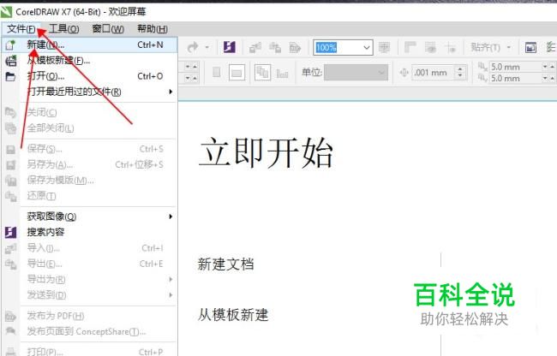
Task: Click the upper 5.0 mm duplicate distance field
Action: [515, 67]
